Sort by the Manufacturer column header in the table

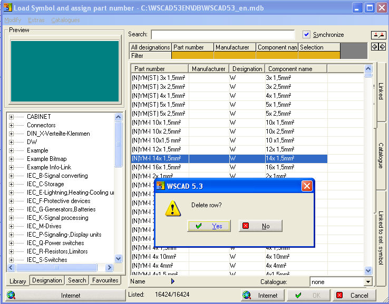coord(209,69)
